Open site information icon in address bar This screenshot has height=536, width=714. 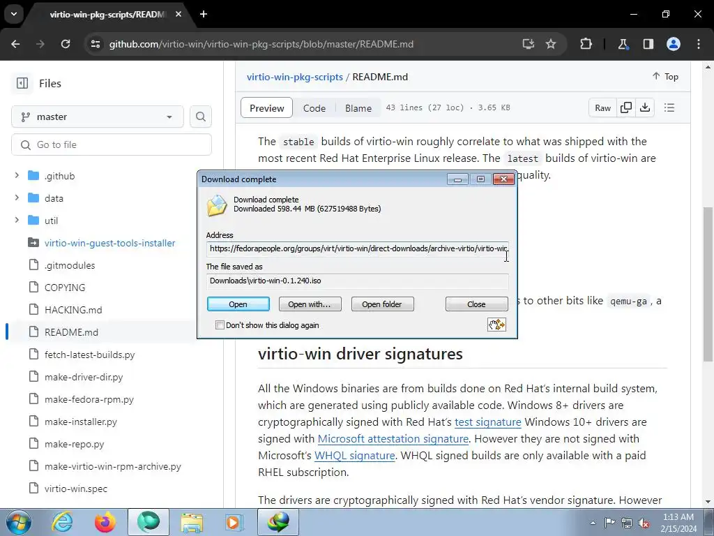pos(96,44)
